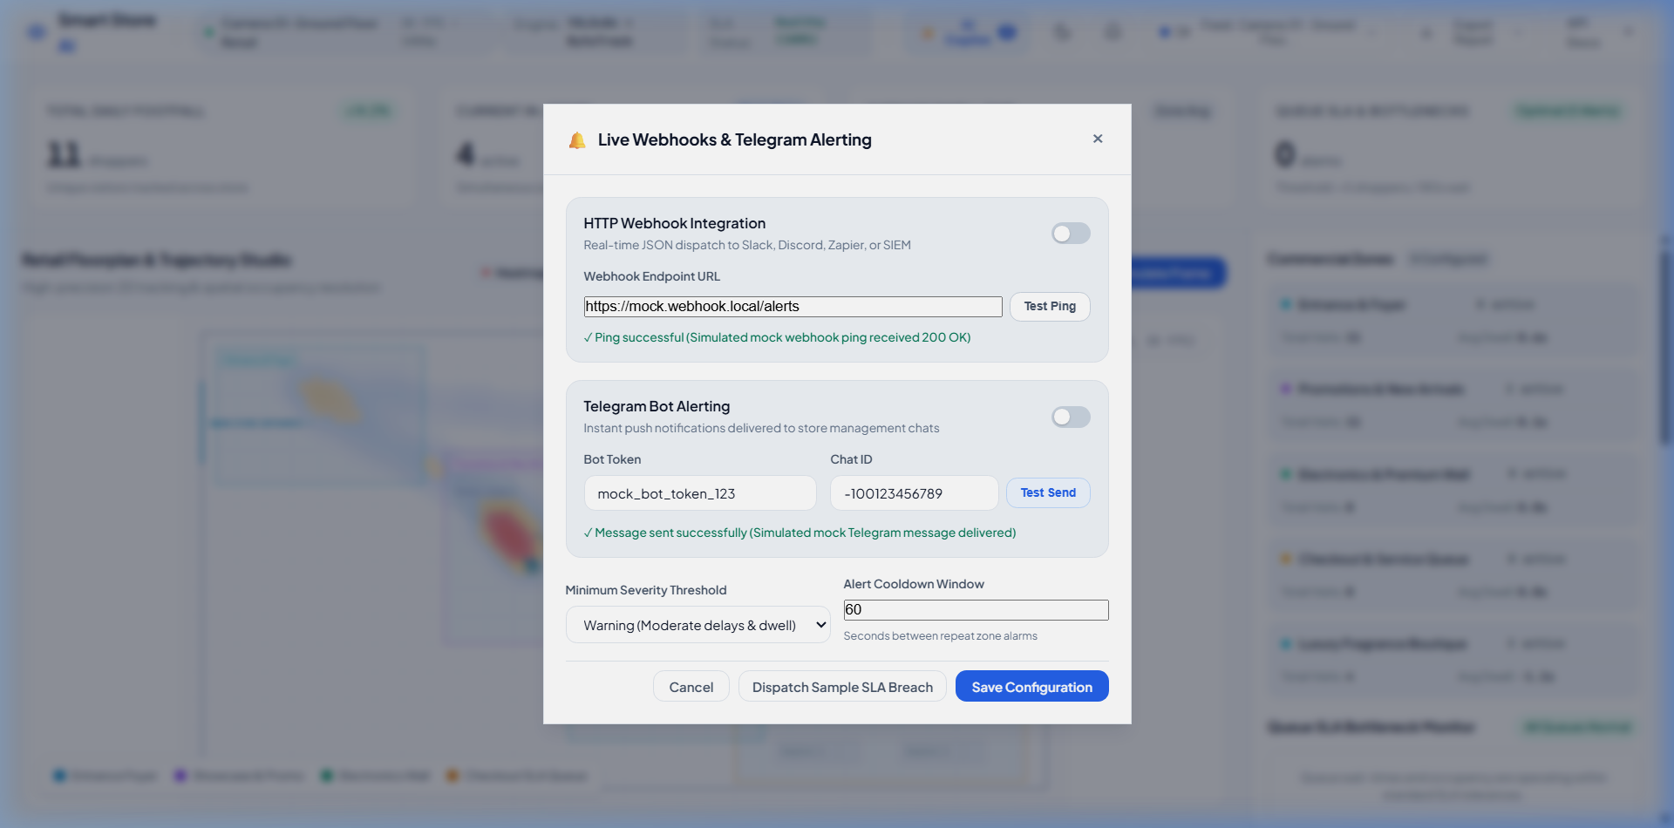Click the 'Ping successful' status message
The height and width of the screenshot is (828, 1674).
[777, 337]
